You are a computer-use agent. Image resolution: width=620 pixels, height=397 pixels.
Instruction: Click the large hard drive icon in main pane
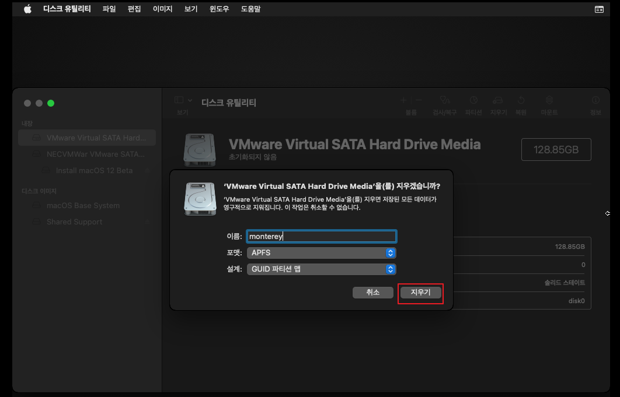click(x=200, y=150)
